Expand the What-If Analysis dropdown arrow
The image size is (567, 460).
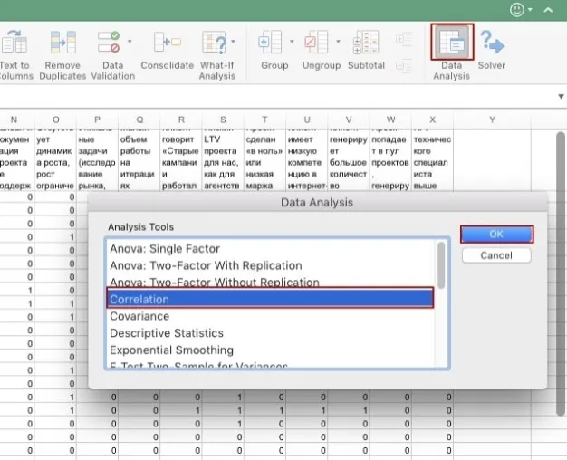(x=234, y=42)
